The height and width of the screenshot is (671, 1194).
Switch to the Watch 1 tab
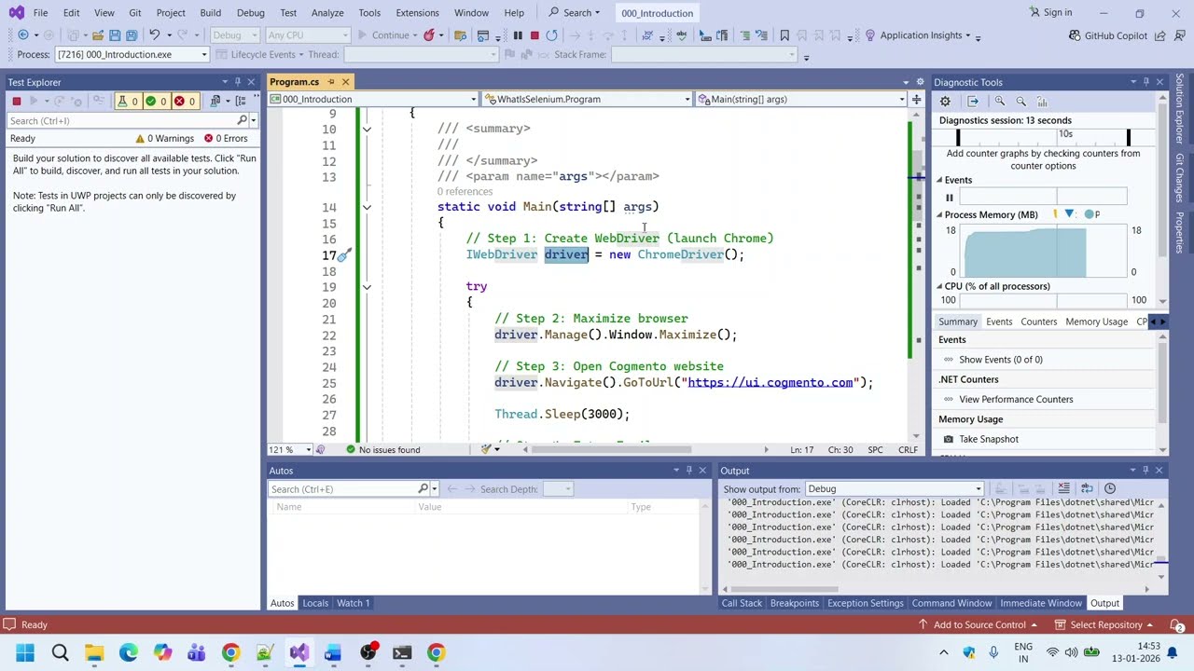354,603
